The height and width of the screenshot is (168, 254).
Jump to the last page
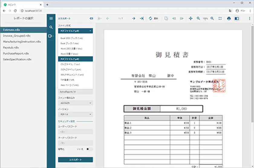coord(141,18)
